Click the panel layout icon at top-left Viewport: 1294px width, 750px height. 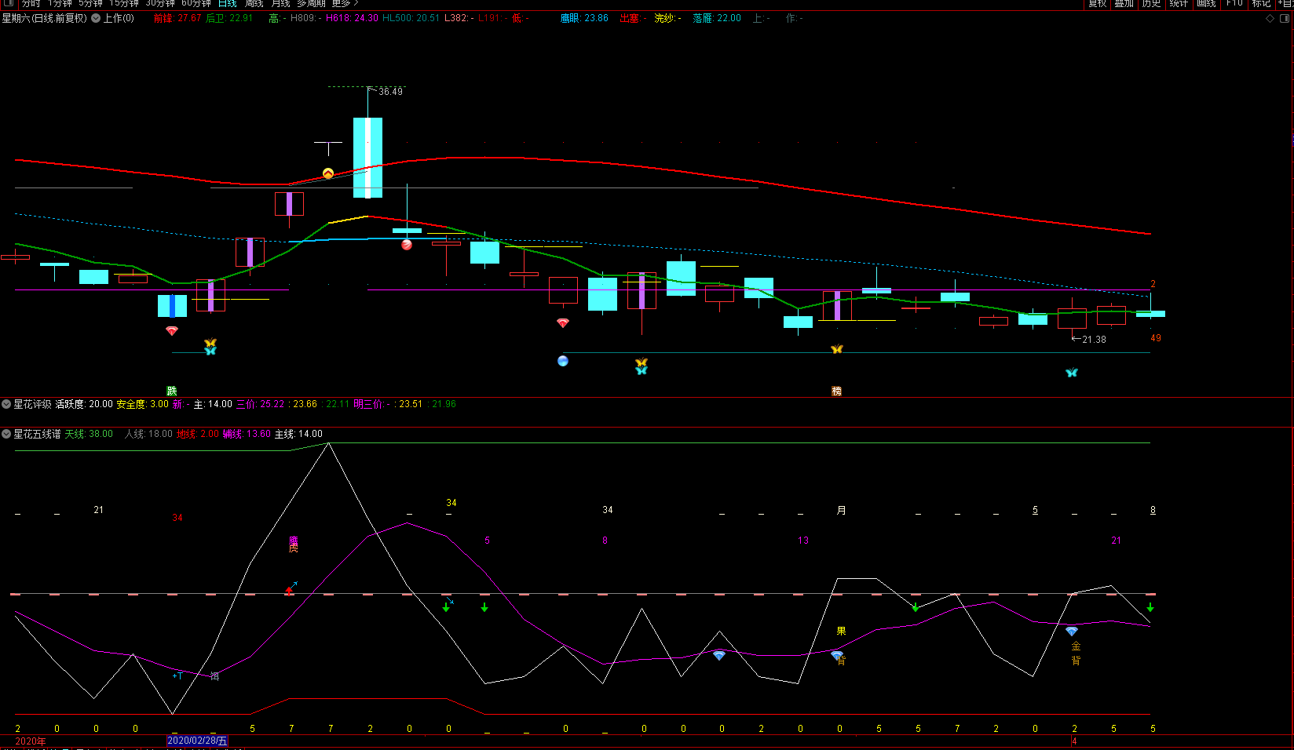click(9, 3)
